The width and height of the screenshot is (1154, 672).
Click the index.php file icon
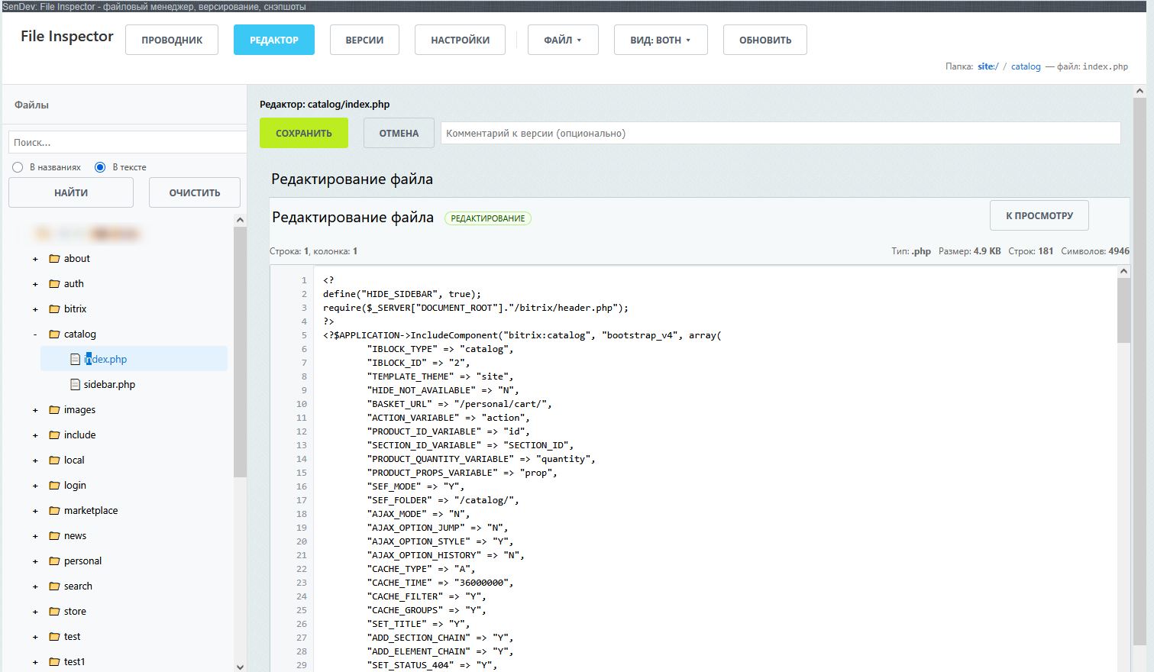74,359
